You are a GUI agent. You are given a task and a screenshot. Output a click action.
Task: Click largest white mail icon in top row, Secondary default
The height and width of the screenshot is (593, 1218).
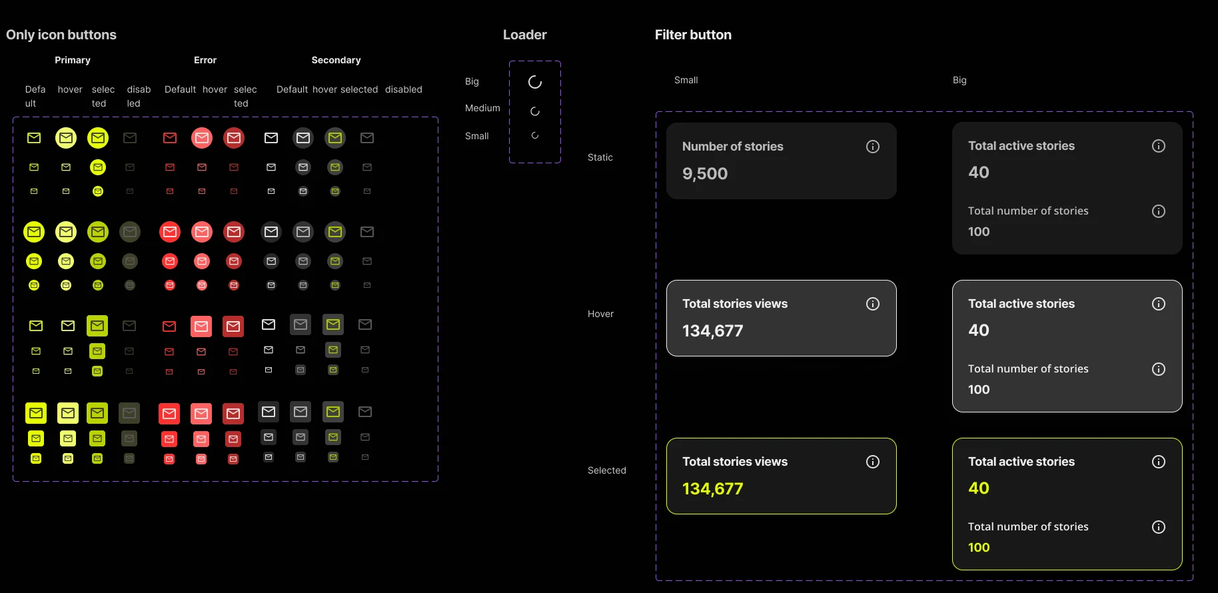tap(271, 138)
